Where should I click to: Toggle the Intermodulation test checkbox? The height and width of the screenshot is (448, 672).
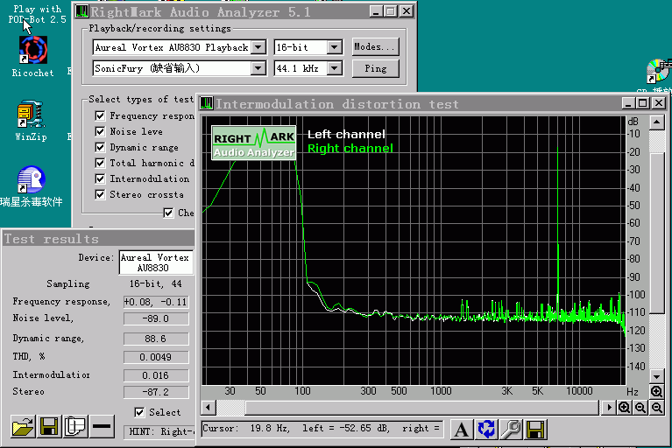pyautogui.click(x=100, y=178)
